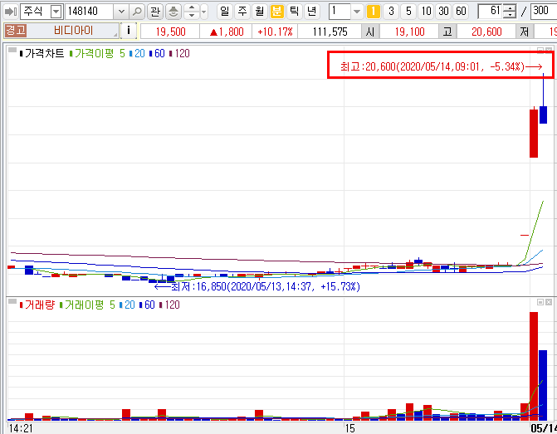The height and width of the screenshot is (434, 557).
Task: Click the large red price candle
Action: pyautogui.click(x=534, y=133)
